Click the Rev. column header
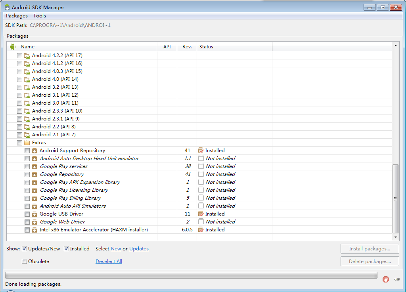The image size is (406, 292). (x=187, y=47)
